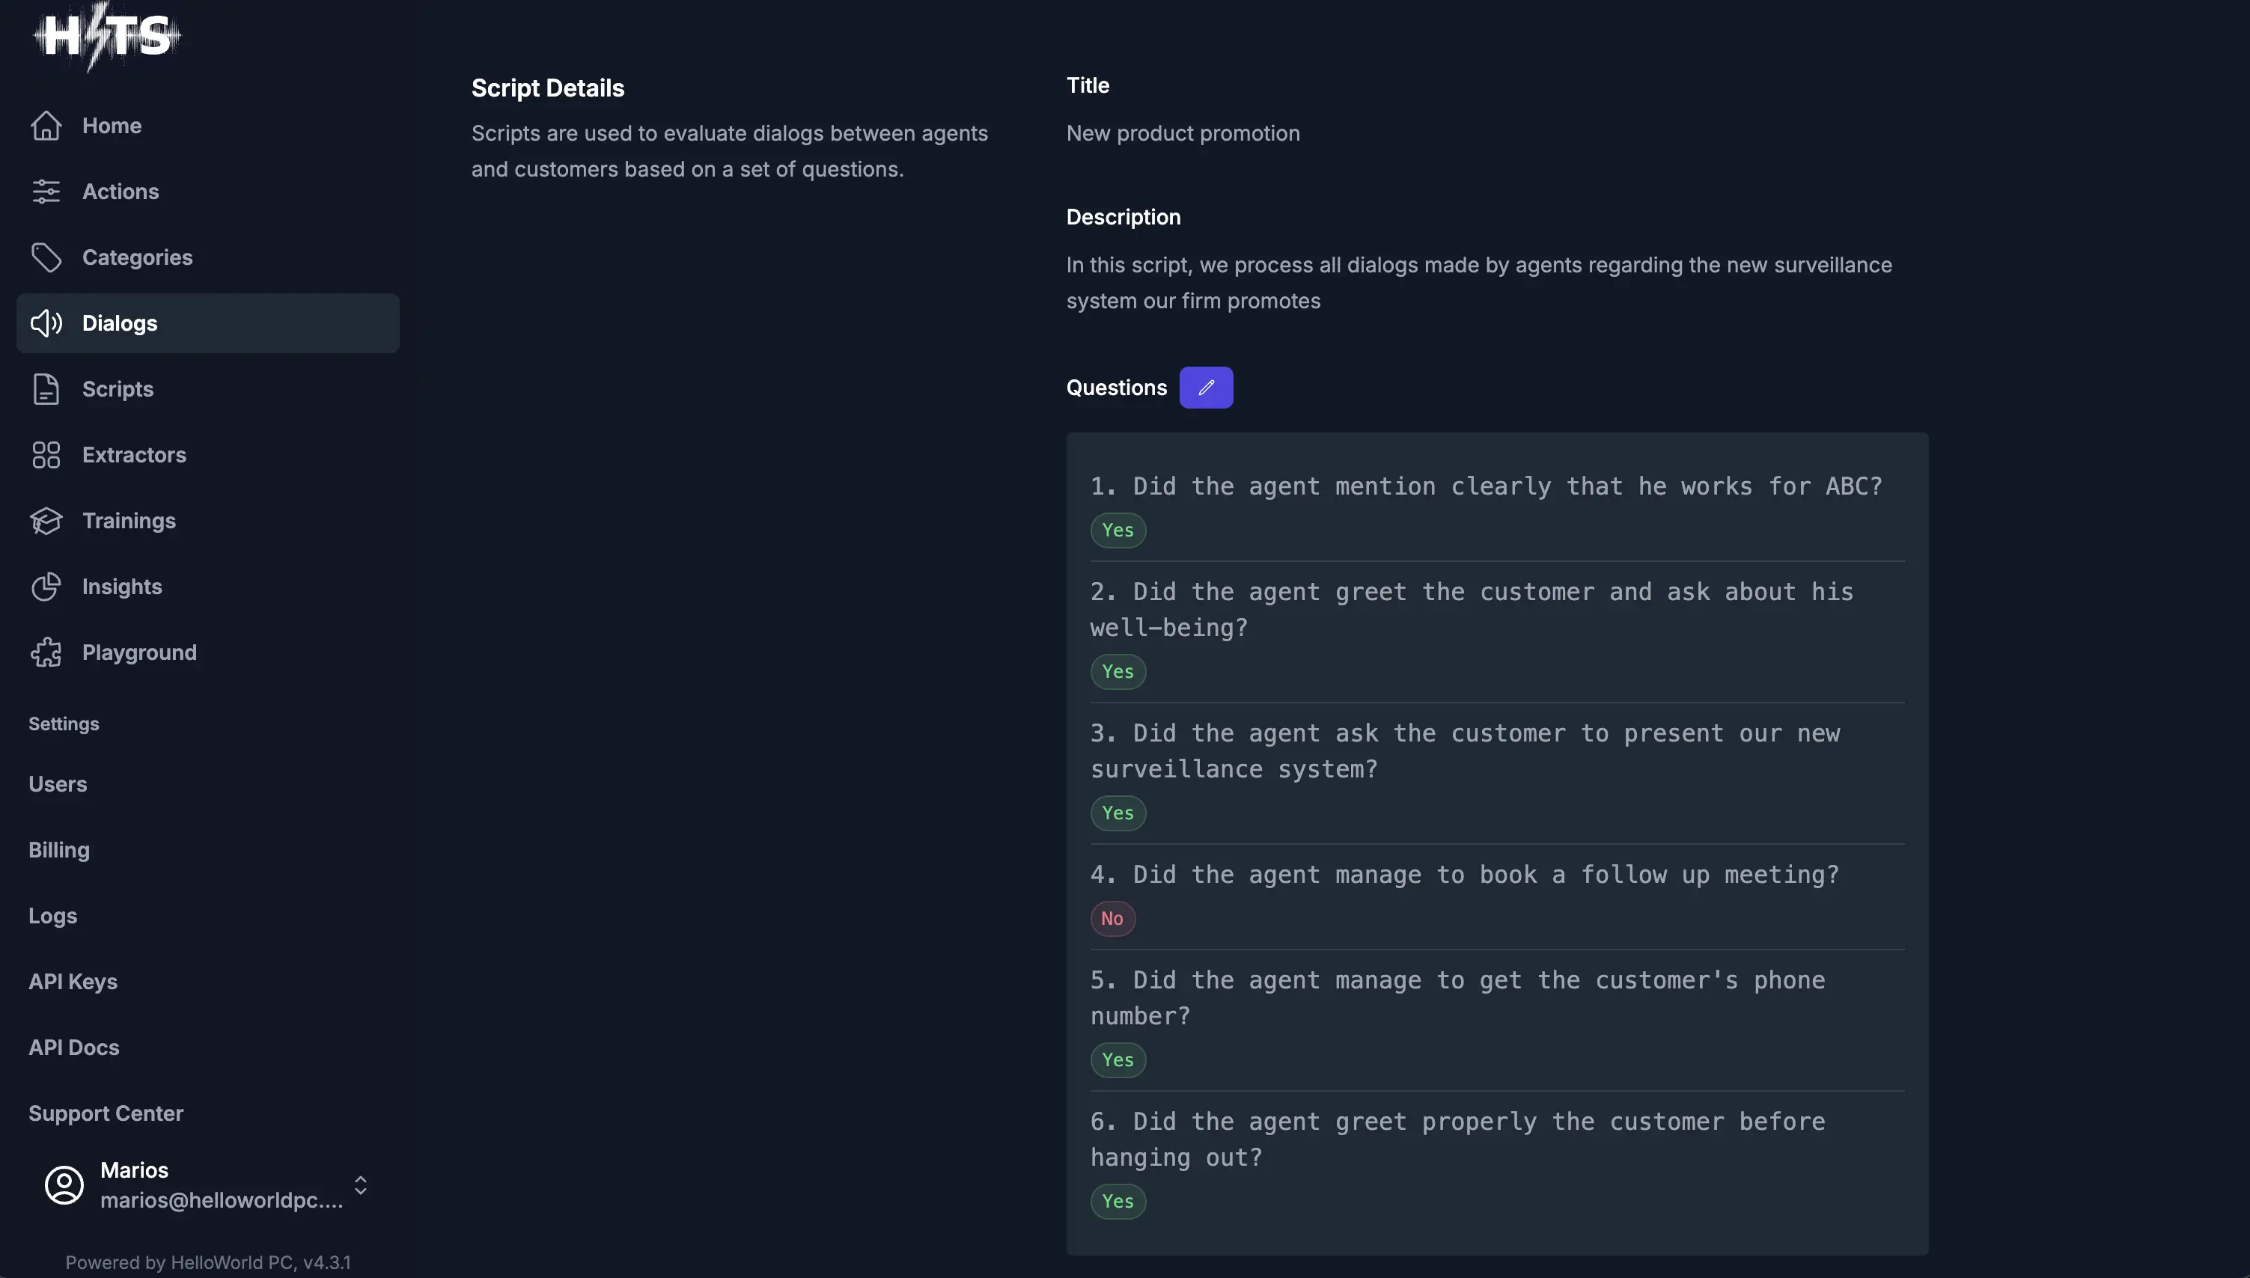This screenshot has width=2250, height=1278.
Task: Click the pencil icon next to Questions
Action: 1206,387
